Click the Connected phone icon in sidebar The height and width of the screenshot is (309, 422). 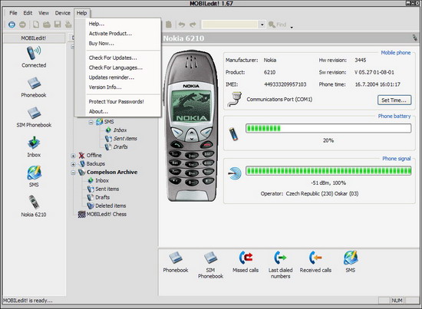pyautogui.click(x=34, y=53)
